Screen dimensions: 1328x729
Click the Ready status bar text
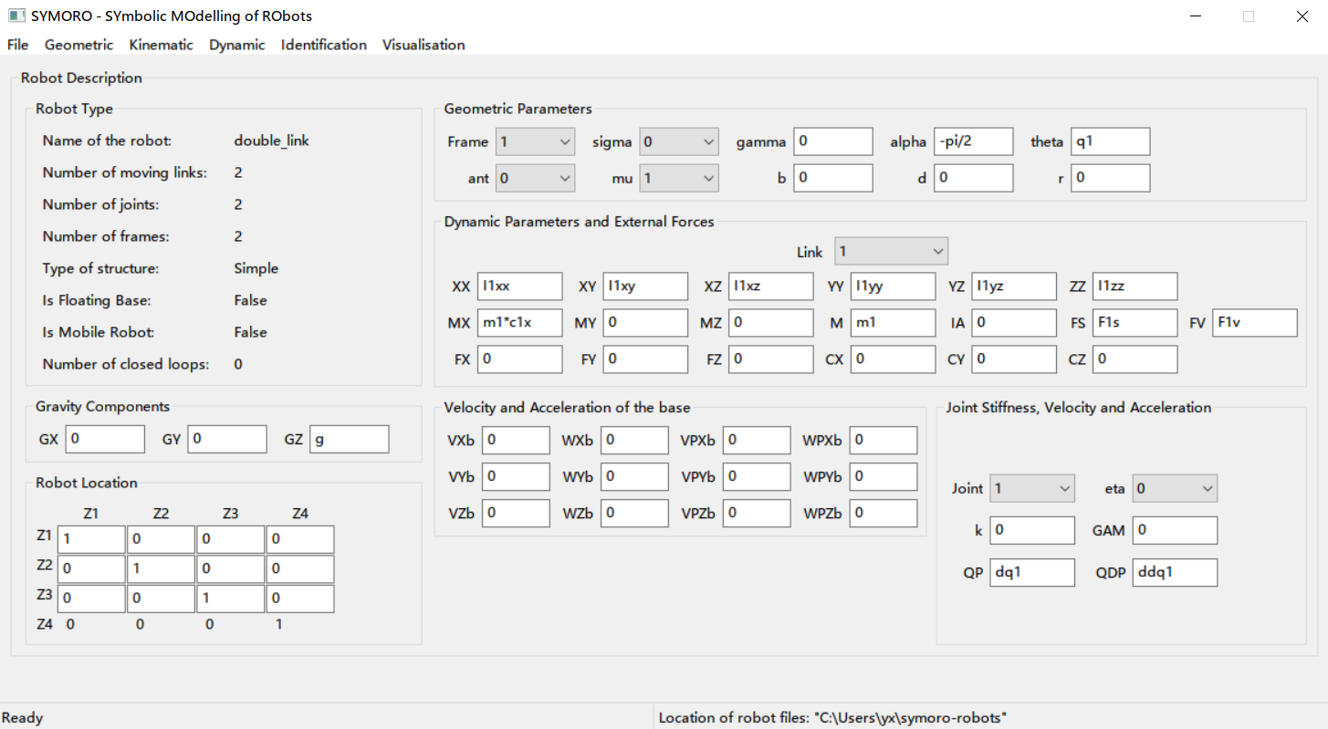[22, 718]
